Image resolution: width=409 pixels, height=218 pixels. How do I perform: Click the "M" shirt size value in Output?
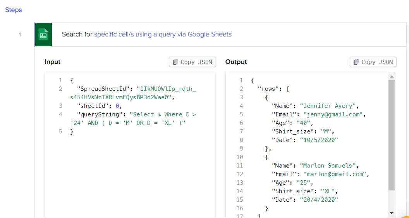coord(326,131)
